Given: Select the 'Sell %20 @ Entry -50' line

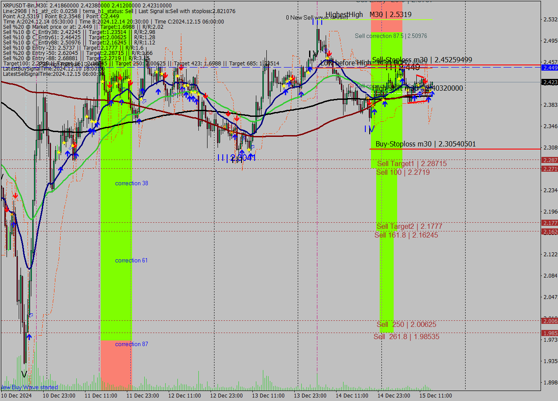Looking at the screenshot, I should (78, 53).
